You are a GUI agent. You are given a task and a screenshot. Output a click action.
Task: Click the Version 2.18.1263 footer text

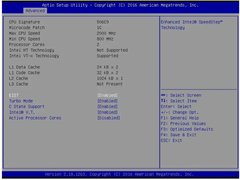[119, 174]
